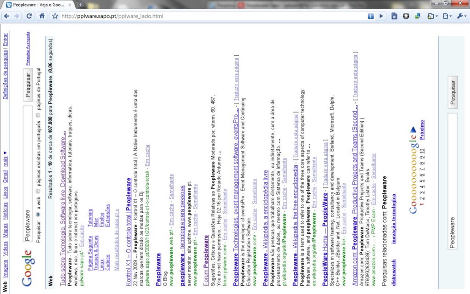This screenshot has height=294, width=470.
Task: Click the browser forward arrow
Action: pos(17,16)
